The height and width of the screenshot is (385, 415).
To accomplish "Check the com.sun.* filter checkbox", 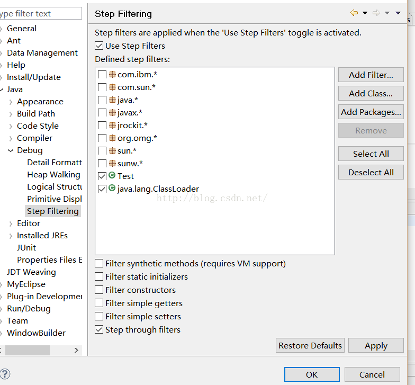I will pos(102,87).
